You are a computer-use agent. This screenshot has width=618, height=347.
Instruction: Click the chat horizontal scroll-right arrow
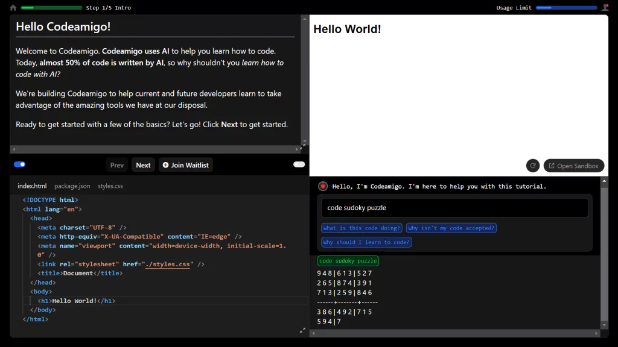596,333
